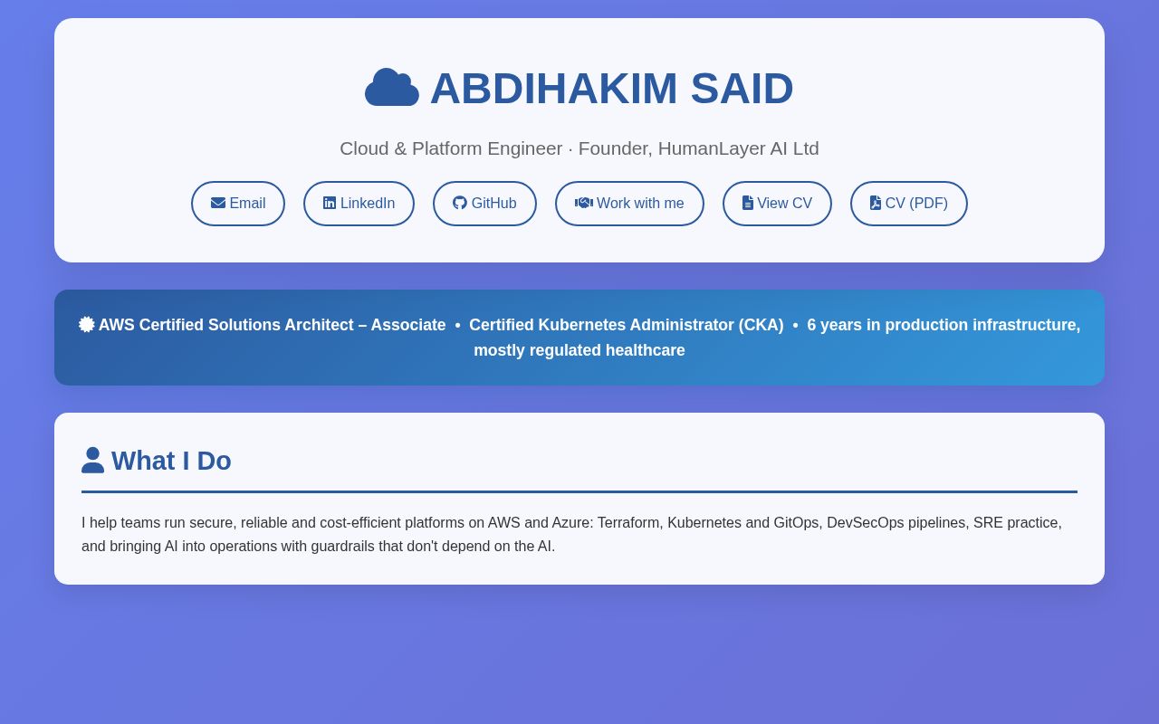
Task: Open the GitHub profile link
Action: tap(484, 204)
